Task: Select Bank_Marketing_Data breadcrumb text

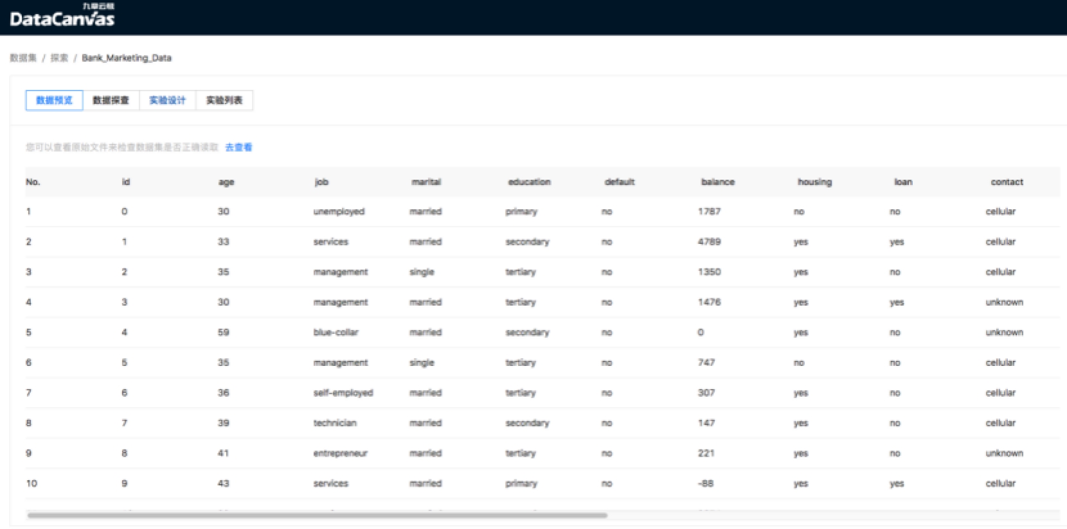Action: point(127,58)
